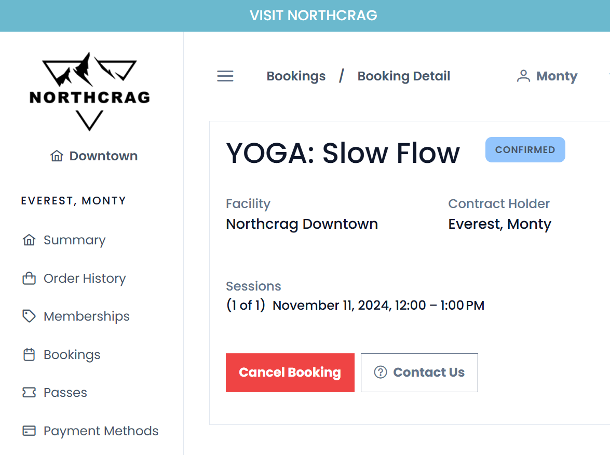
Task: Click the Passes ticket icon
Action: tap(29, 393)
